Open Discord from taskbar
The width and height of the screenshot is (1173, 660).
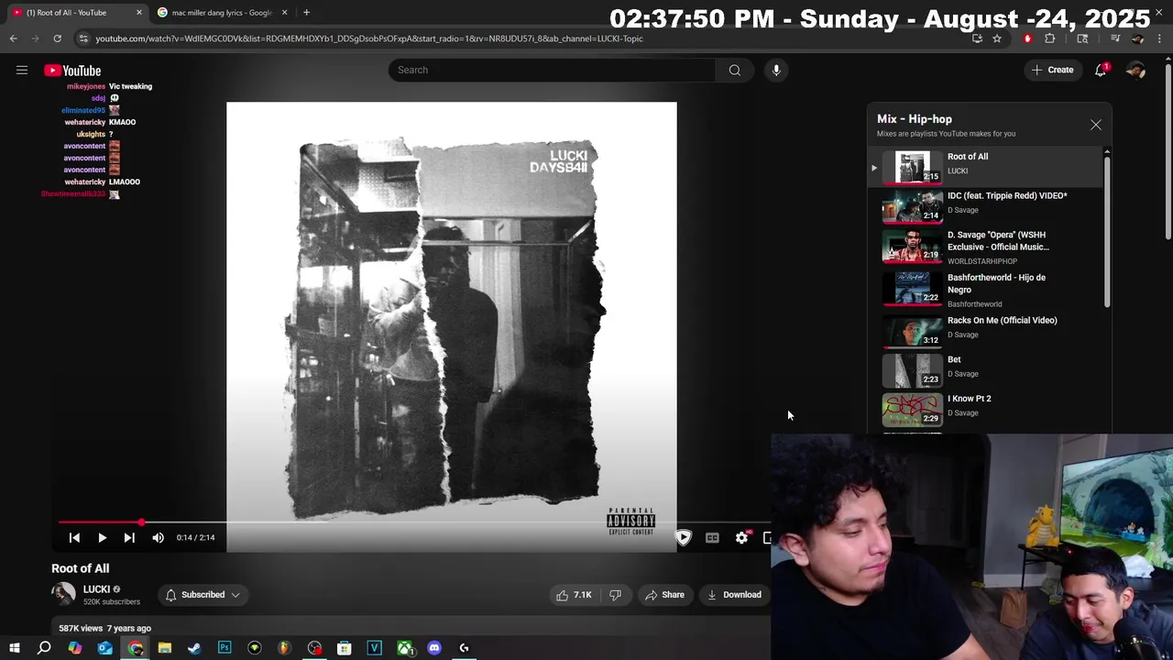[434, 648]
